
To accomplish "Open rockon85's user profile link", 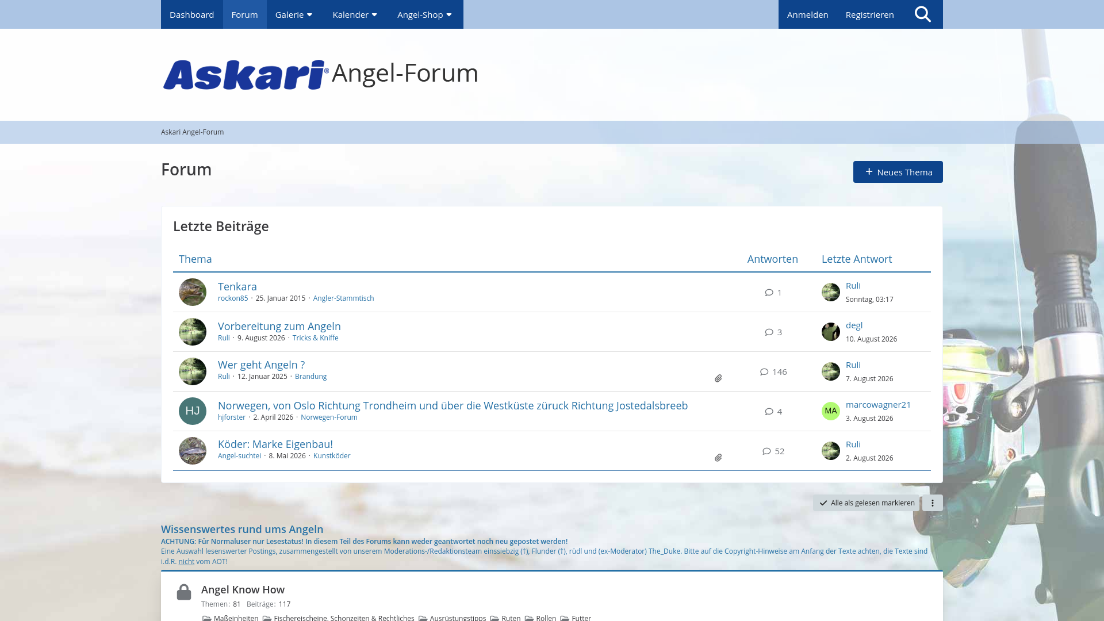I will point(233,298).
